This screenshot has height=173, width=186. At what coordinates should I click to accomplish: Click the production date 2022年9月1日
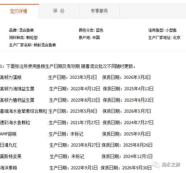84,168
